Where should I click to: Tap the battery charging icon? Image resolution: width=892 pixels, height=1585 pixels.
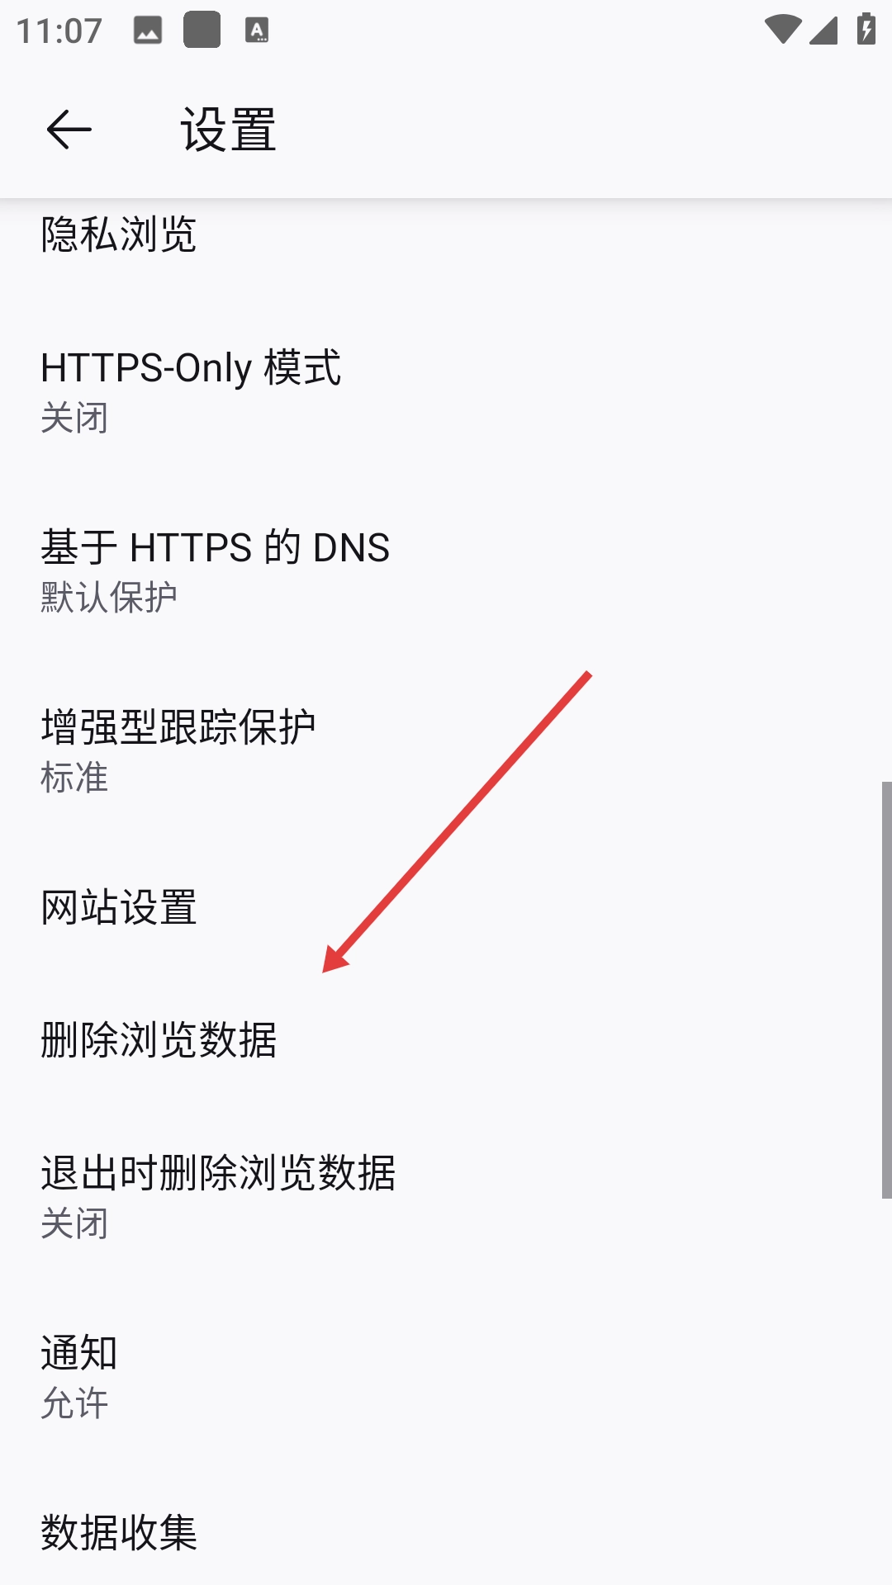pos(866,30)
